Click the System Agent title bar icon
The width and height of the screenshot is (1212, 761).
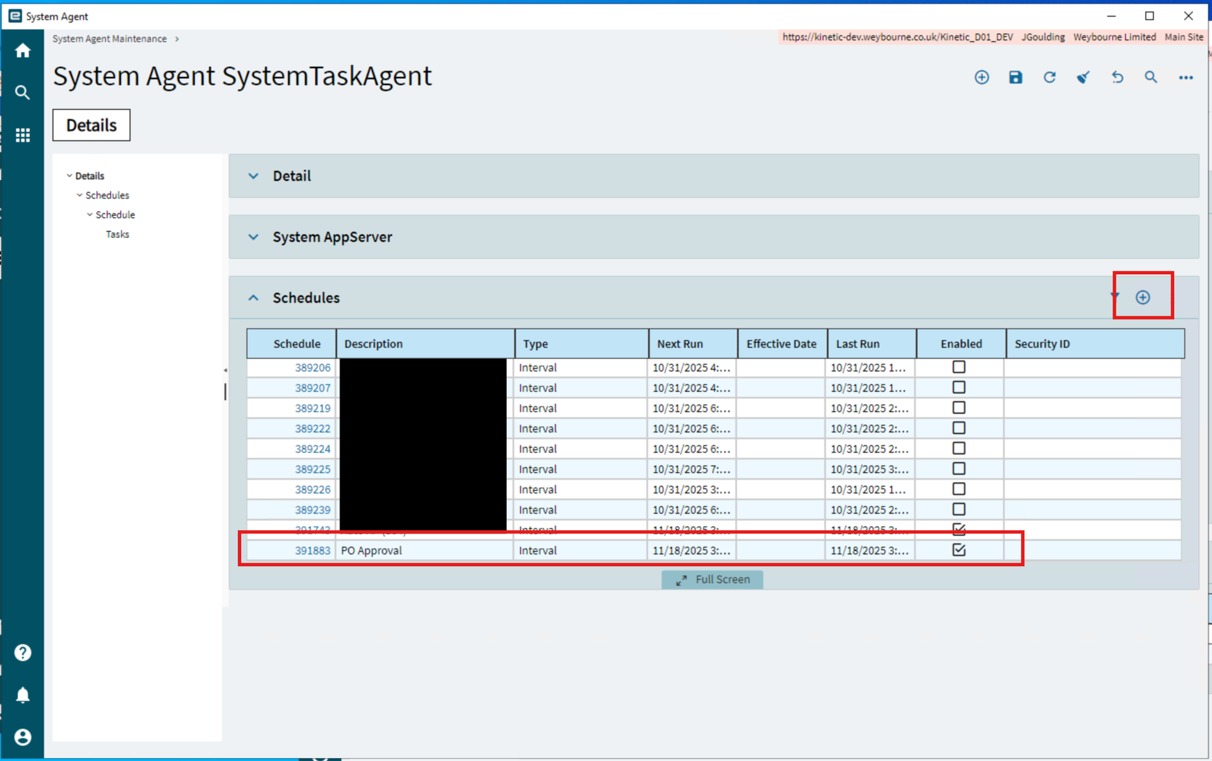pyautogui.click(x=15, y=16)
